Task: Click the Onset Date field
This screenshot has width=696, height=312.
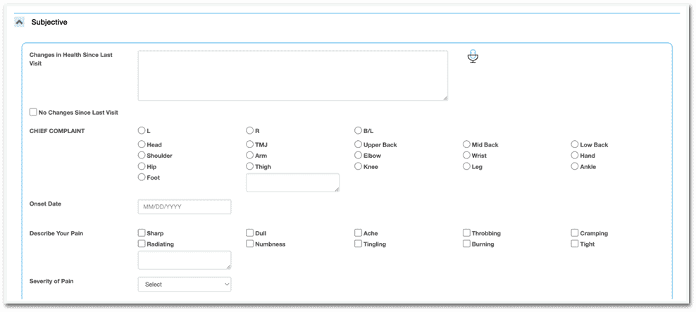Action: pyautogui.click(x=185, y=207)
